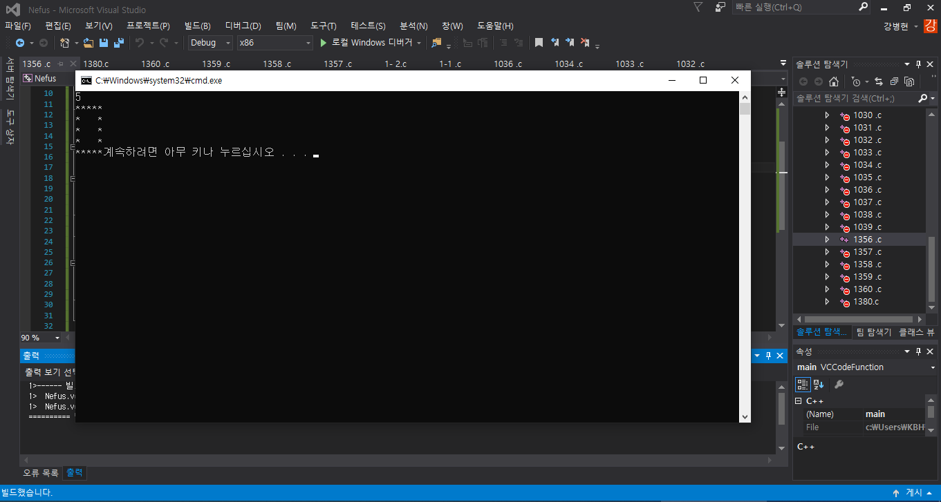
Task: Toggle Alphabetical sort in Properties panel
Action: 819,385
